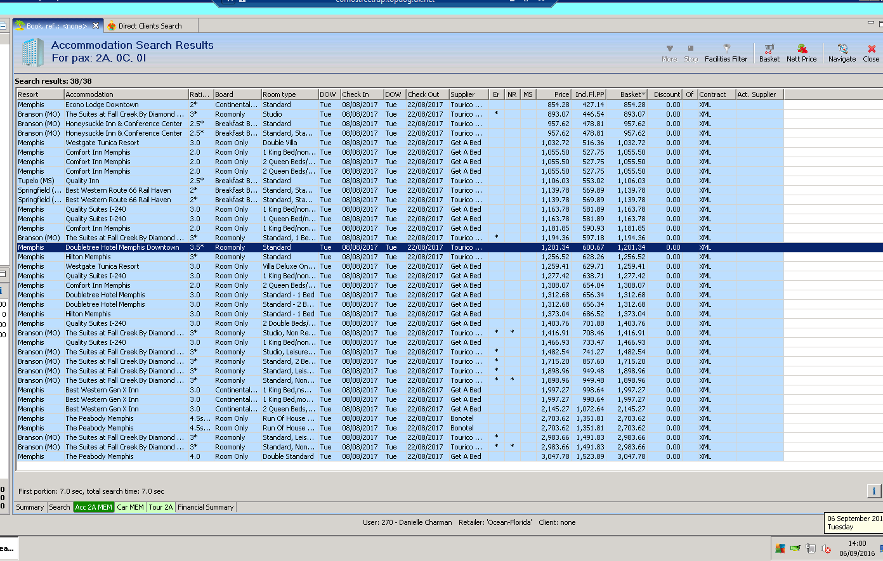Click the Retailer: 'Ocean-Florida' status text

pyautogui.click(x=495, y=522)
